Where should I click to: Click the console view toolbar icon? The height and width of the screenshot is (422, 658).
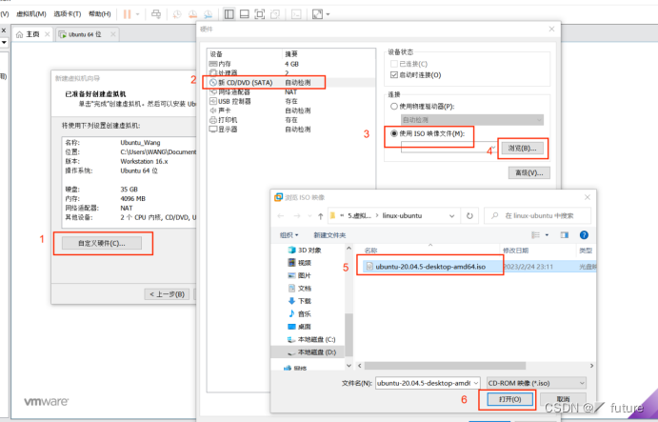tap(296, 14)
